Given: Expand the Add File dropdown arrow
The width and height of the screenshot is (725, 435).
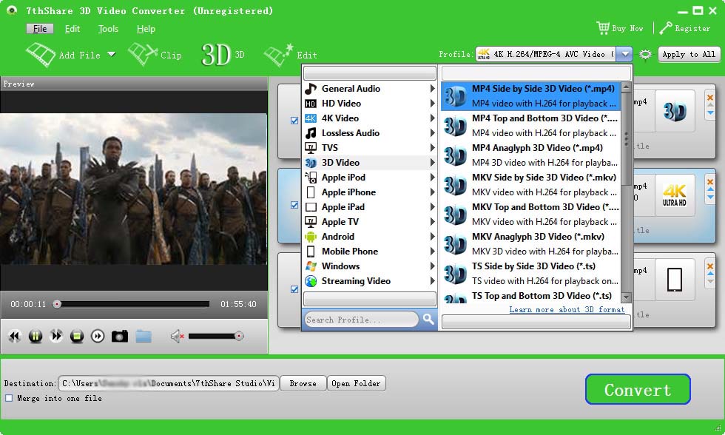Looking at the screenshot, I should 112,55.
